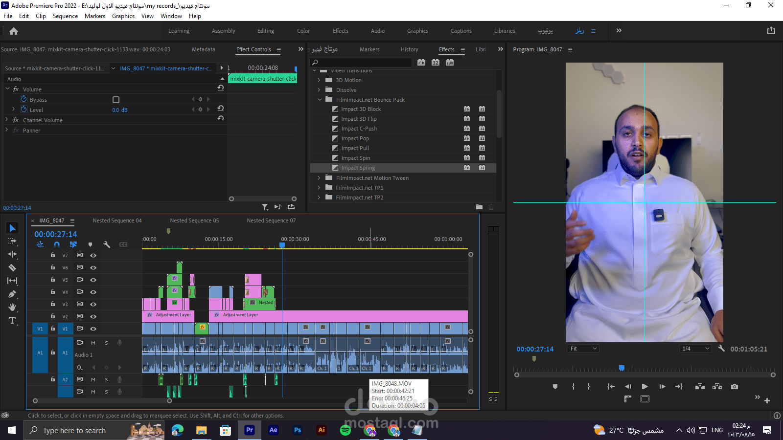Open Adobe Photoshop from the taskbar
The width and height of the screenshot is (783, 440).
click(x=298, y=430)
